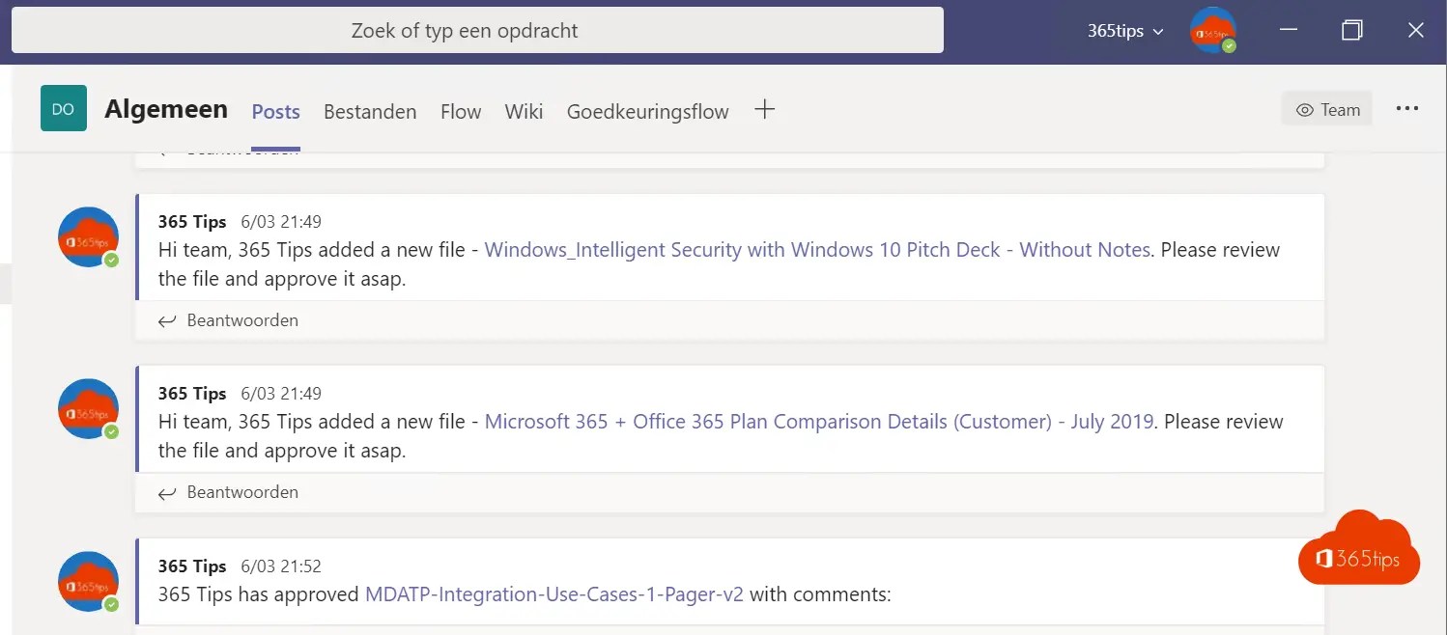Click the search or command box
Viewport: 1447px width, 635px height.
coord(477,31)
